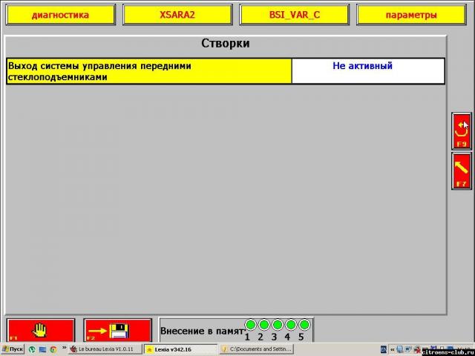Viewport: 475px width, 356px height.
Task: Launch Chrome from quick launch
Action: [53, 349]
